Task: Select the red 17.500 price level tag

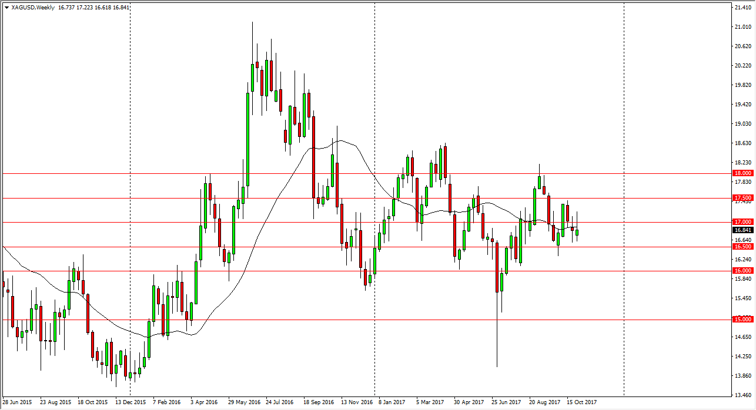Action: pyautogui.click(x=743, y=199)
